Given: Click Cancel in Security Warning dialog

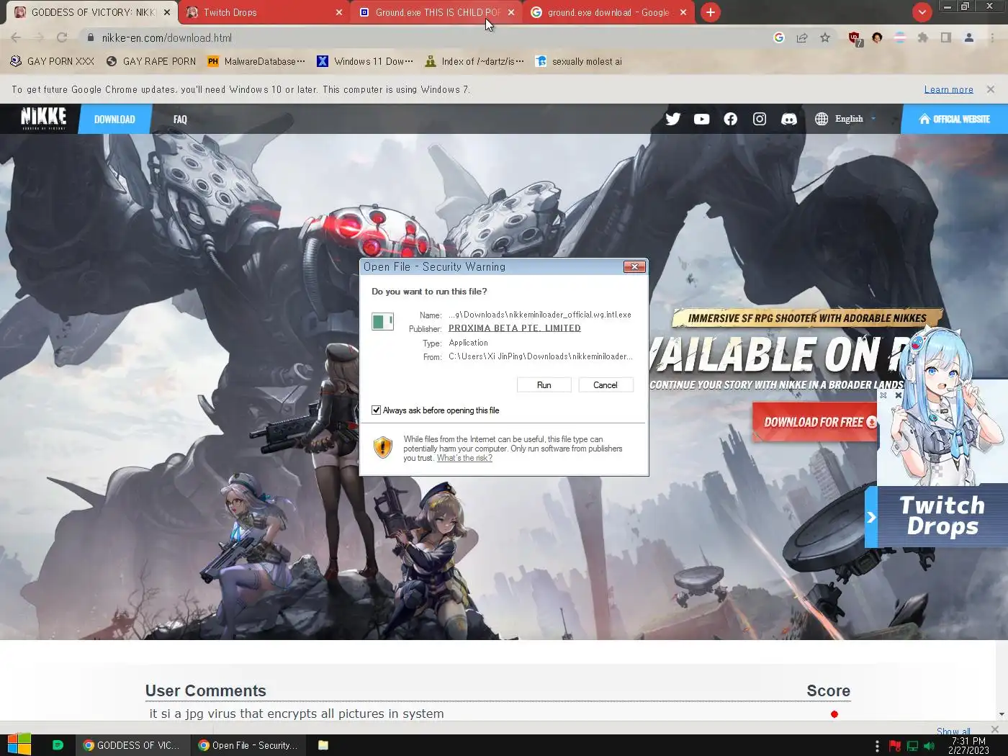Looking at the screenshot, I should click(x=606, y=385).
